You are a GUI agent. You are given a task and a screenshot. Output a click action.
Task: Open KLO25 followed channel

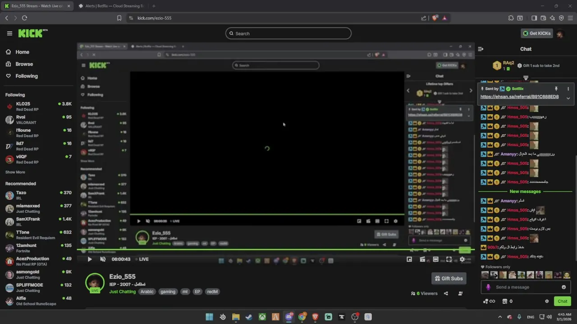pos(38,106)
